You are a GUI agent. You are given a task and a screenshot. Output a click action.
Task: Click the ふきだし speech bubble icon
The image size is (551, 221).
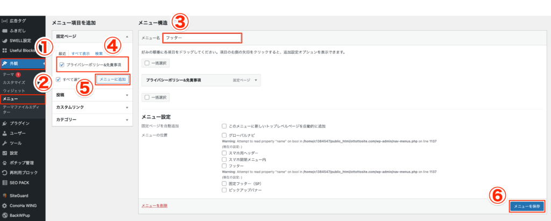(x=4, y=31)
